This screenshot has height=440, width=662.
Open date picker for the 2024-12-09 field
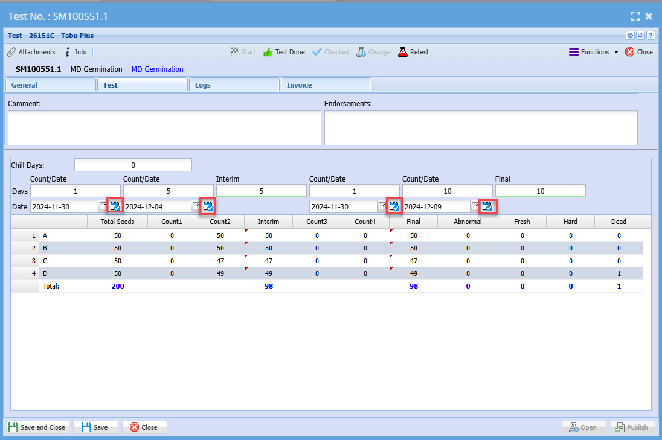(475, 206)
